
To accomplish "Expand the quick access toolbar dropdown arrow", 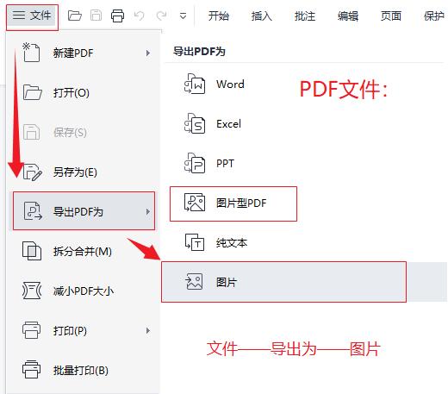I will click(183, 16).
